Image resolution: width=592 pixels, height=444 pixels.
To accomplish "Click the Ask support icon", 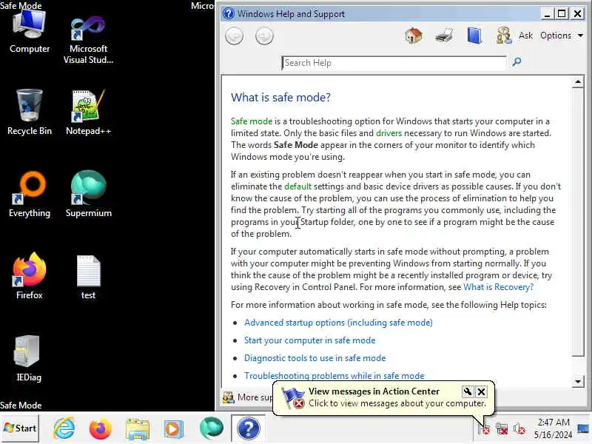I will tap(504, 36).
